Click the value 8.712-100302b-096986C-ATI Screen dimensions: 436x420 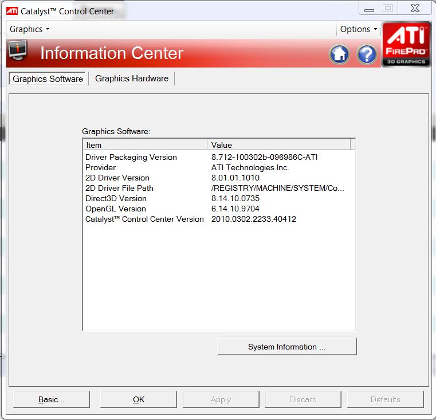264,157
